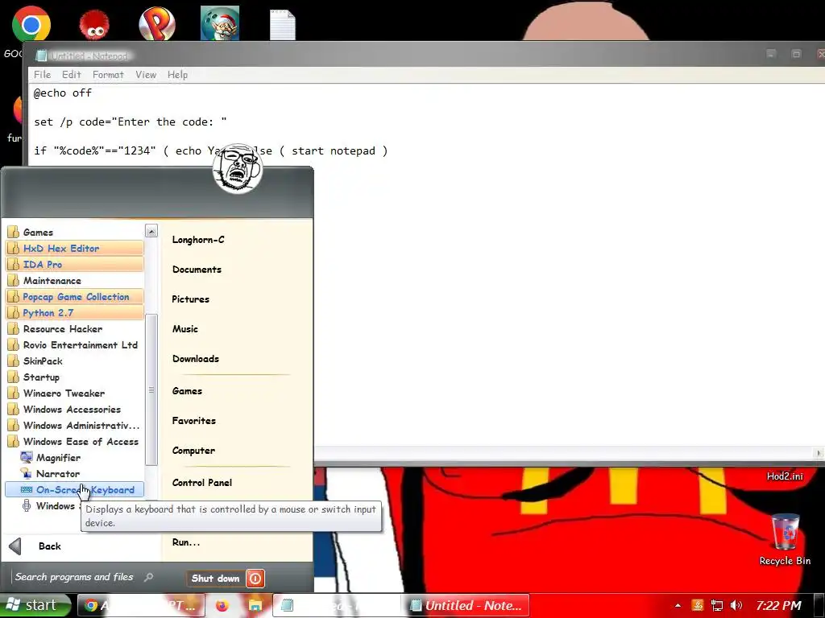
Task: Open Control Panel from Start menu
Action: [202, 483]
